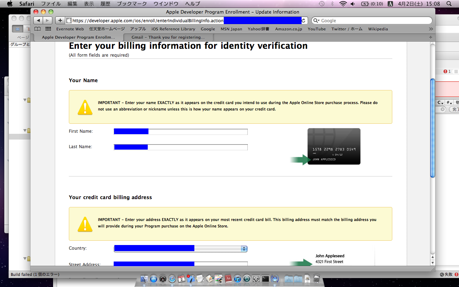Viewport: 459px width, 287px height.
Task: Open Finder from the Dock
Action: 145,279
